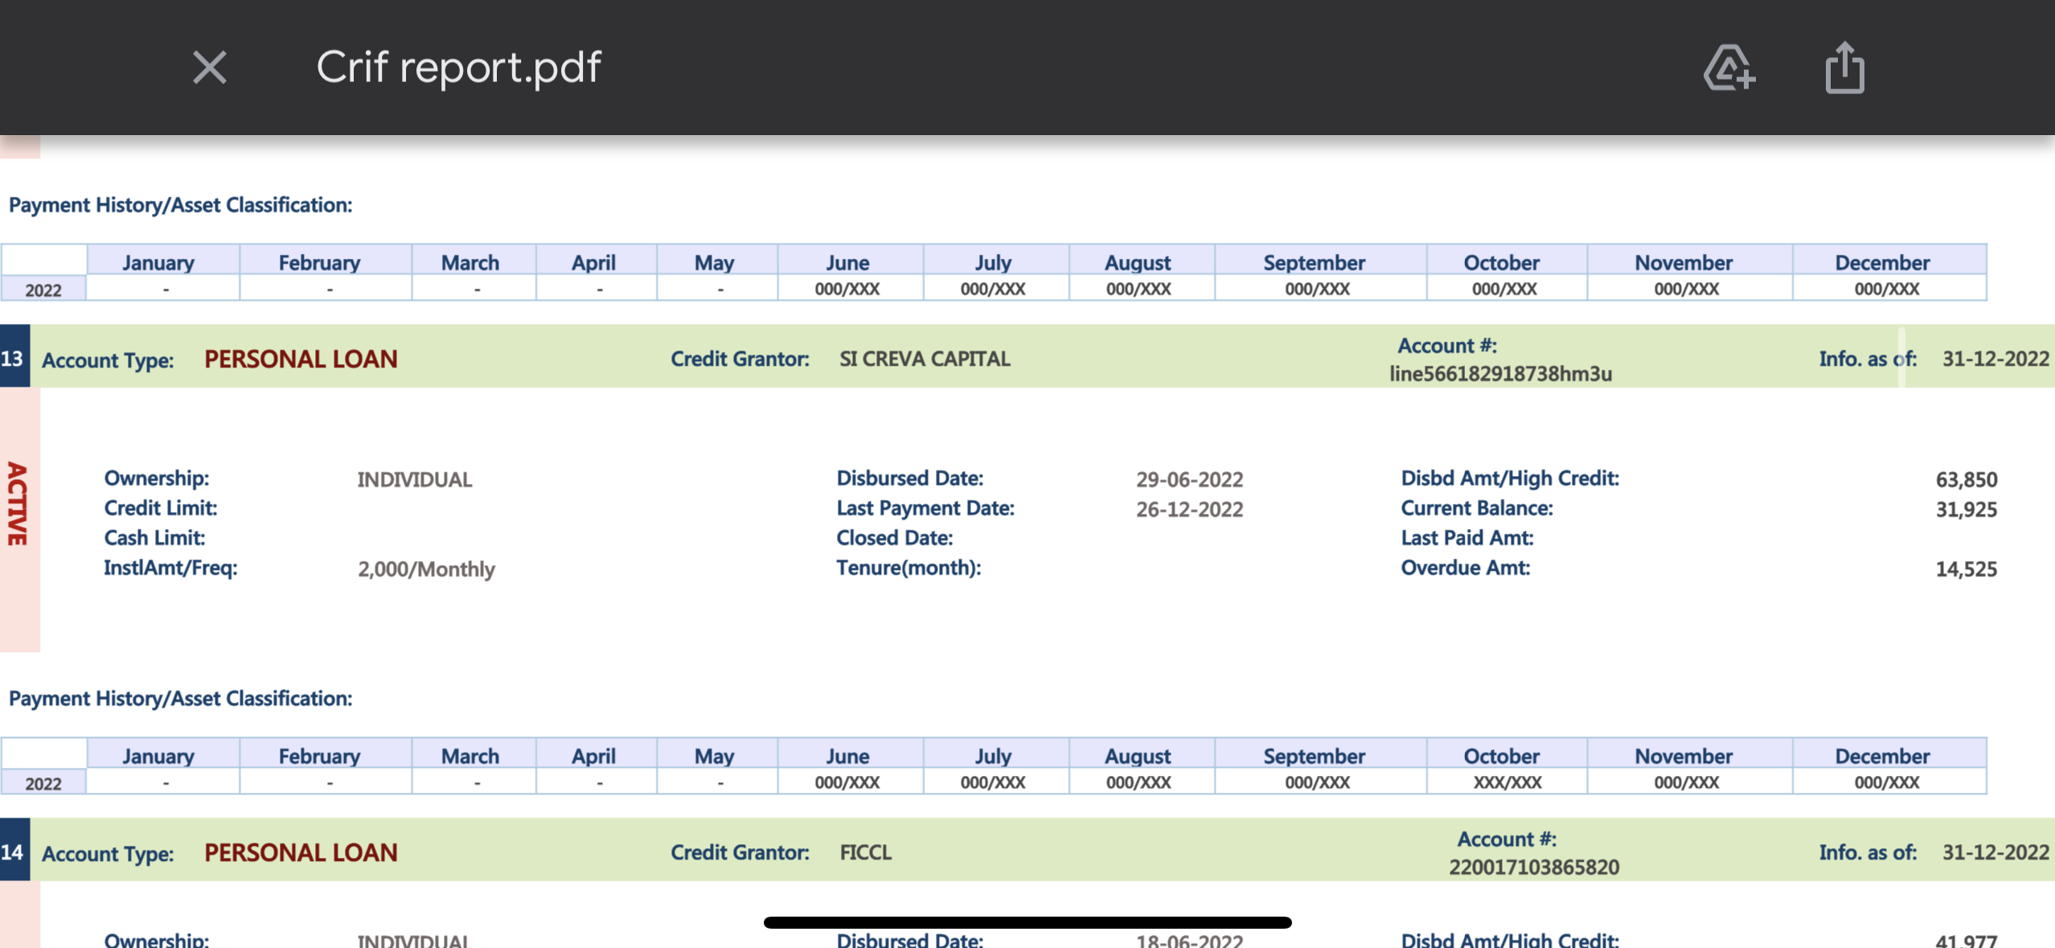Select the October XXX/XXX payment cell
2055x948 pixels.
1507,782
